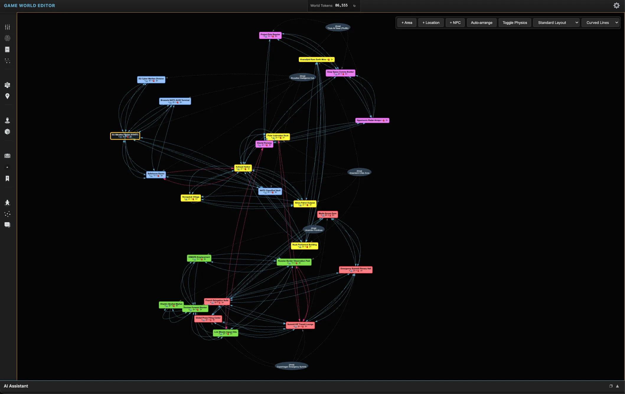This screenshot has height=394, width=625.
Task: Select the Ilulissat Harbor node
Action: tap(243, 168)
